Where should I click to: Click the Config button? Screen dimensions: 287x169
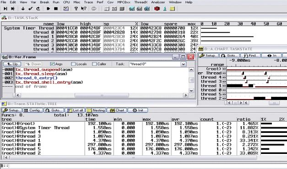click(x=33, y=111)
